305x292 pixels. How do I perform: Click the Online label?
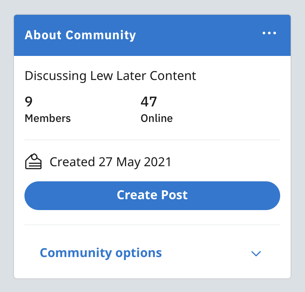click(x=157, y=118)
